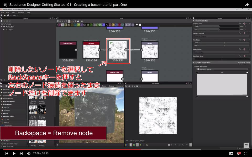252x157 pixels.
Task: Select the Noises item under Generators
Action: tap(7, 108)
